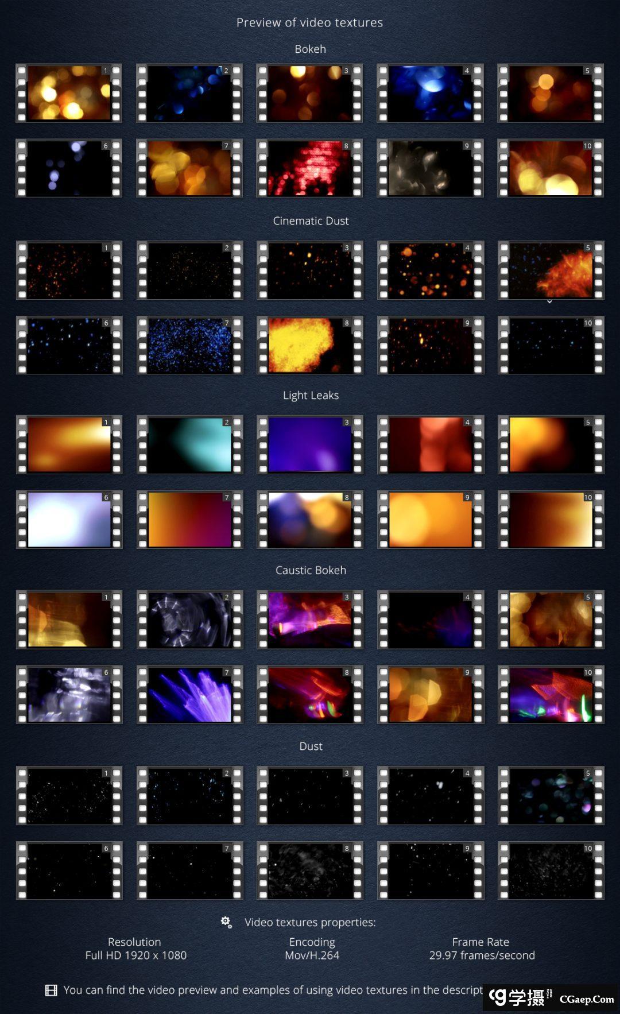Select Caustic Bokeh thumbnail 10 with green neon

pyautogui.click(x=551, y=694)
